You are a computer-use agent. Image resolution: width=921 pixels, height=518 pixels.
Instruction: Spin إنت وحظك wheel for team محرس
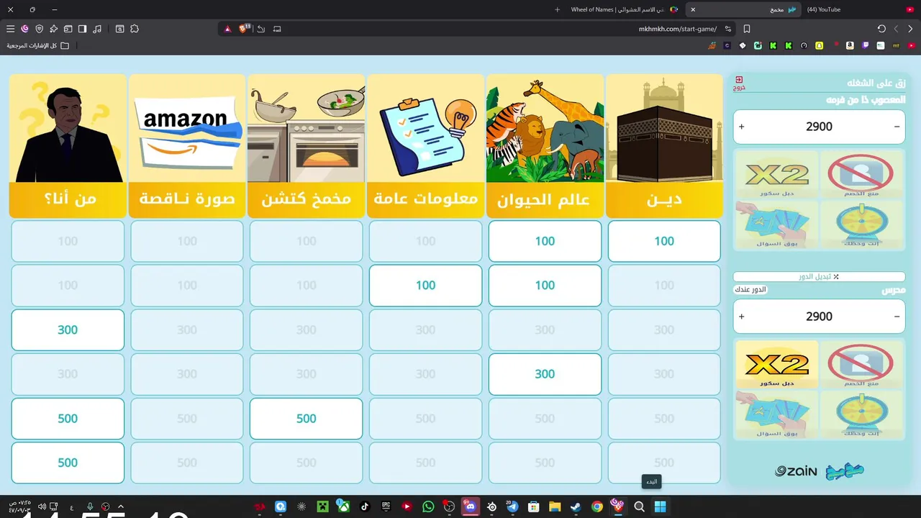(861, 414)
